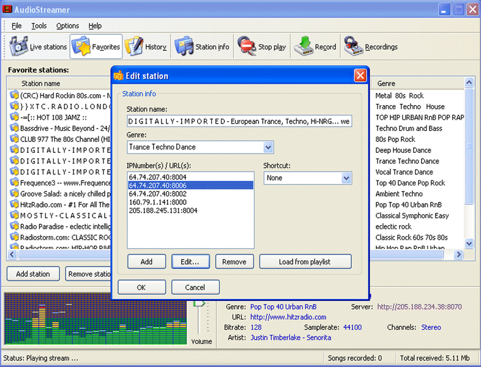Click the AudioStreamer application title icon
Image resolution: width=481 pixels, height=367 pixels.
(7, 9)
